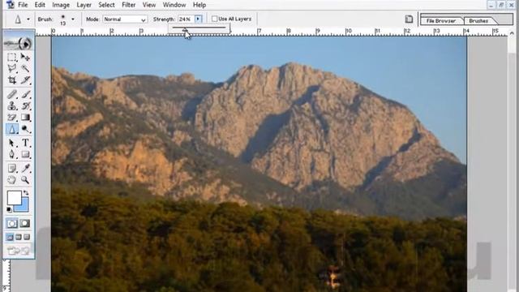Image resolution: width=519 pixels, height=292 pixels.
Task: Select the Hand tool
Action: click(x=12, y=180)
